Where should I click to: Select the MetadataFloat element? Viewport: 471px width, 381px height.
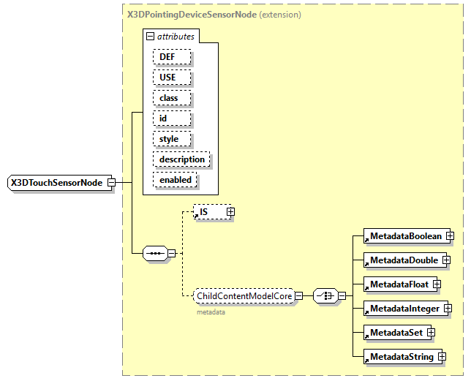(x=400, y=284)
